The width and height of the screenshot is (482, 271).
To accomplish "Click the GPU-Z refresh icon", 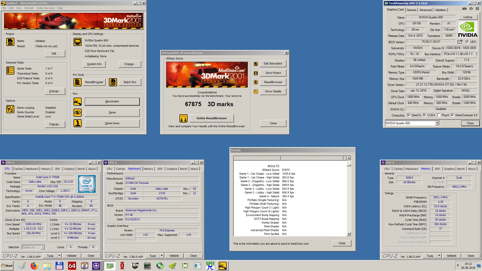I will [471, 9].
